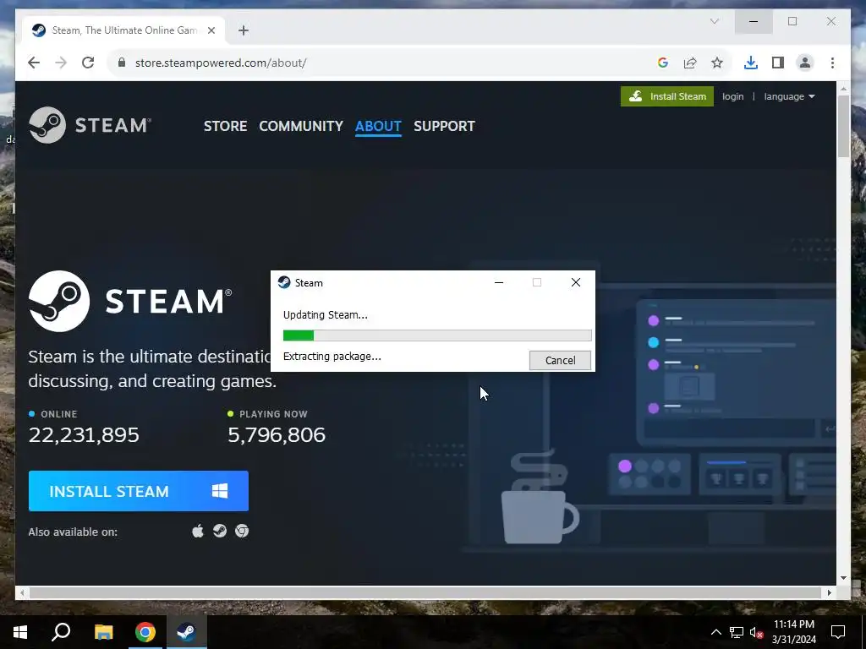The image size is (866, 649).
Task: Open a new tab with the plus button
Action: [x=244, y=30]
